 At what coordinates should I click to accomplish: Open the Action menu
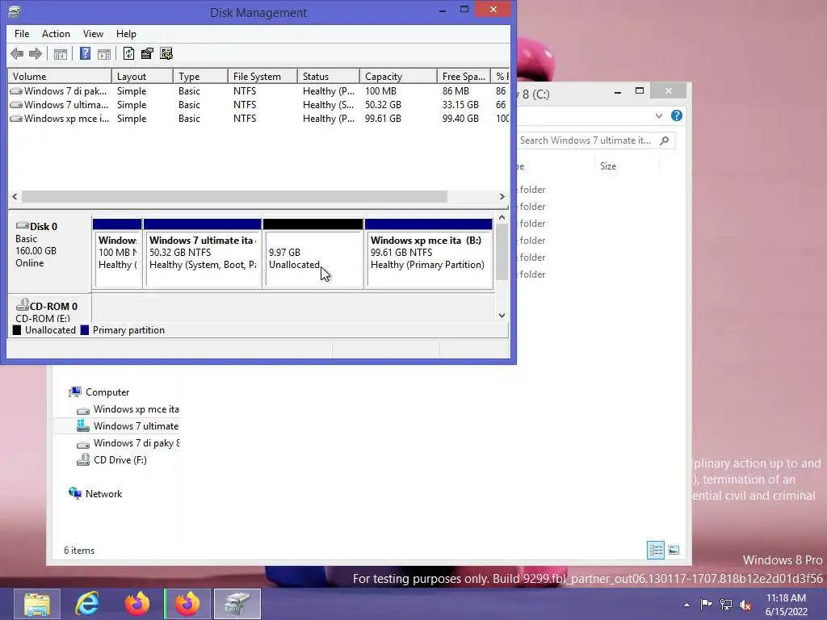click(x=56, y=34)
